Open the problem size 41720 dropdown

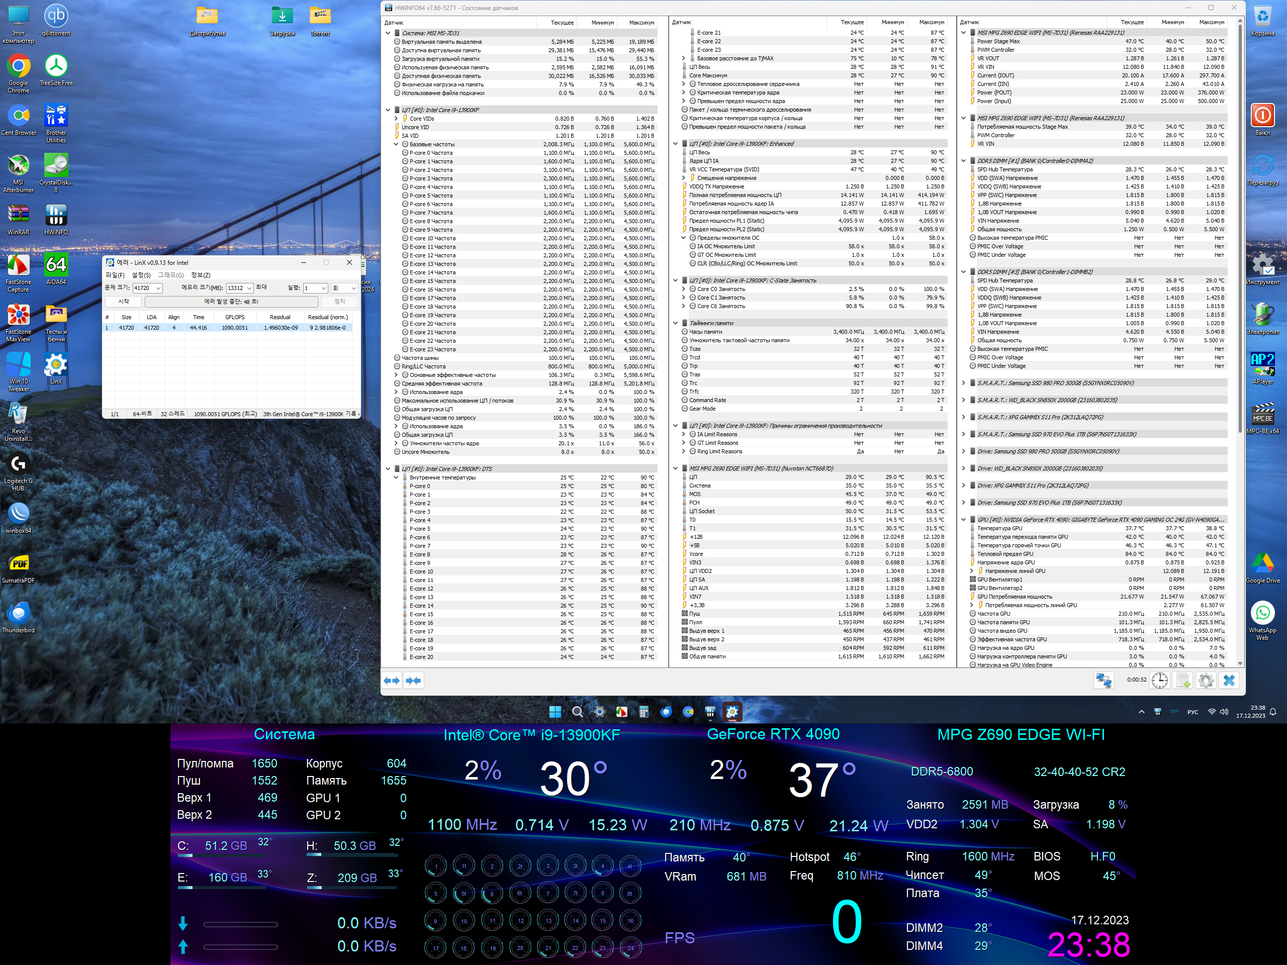point(158,288)
